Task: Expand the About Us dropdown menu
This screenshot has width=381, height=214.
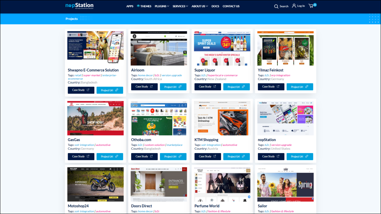Action: click(x=200, y=6)
